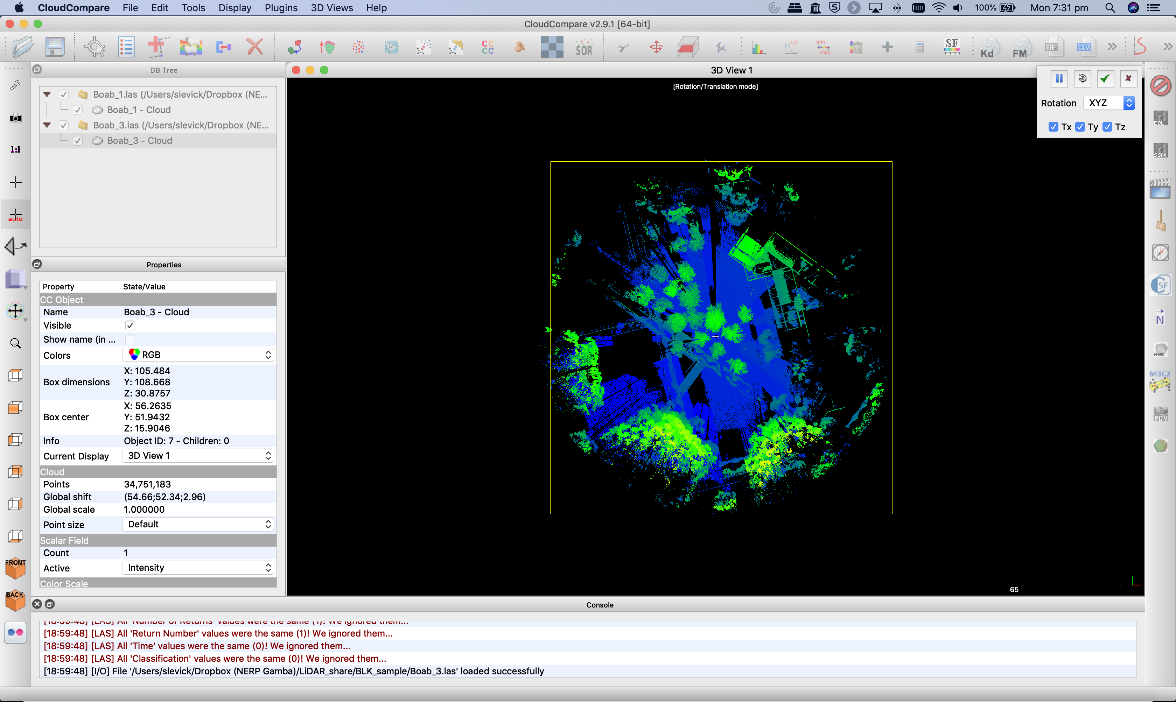The width and height of the screenshot is (1176, 702).
Task: Pause the transformation tool
Action: click(1059, 78)
